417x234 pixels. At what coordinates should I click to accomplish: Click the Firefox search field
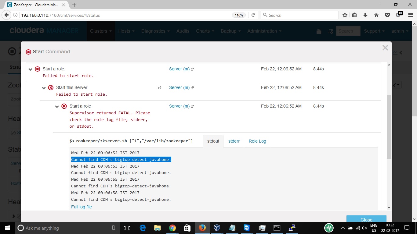click(299, 15)
